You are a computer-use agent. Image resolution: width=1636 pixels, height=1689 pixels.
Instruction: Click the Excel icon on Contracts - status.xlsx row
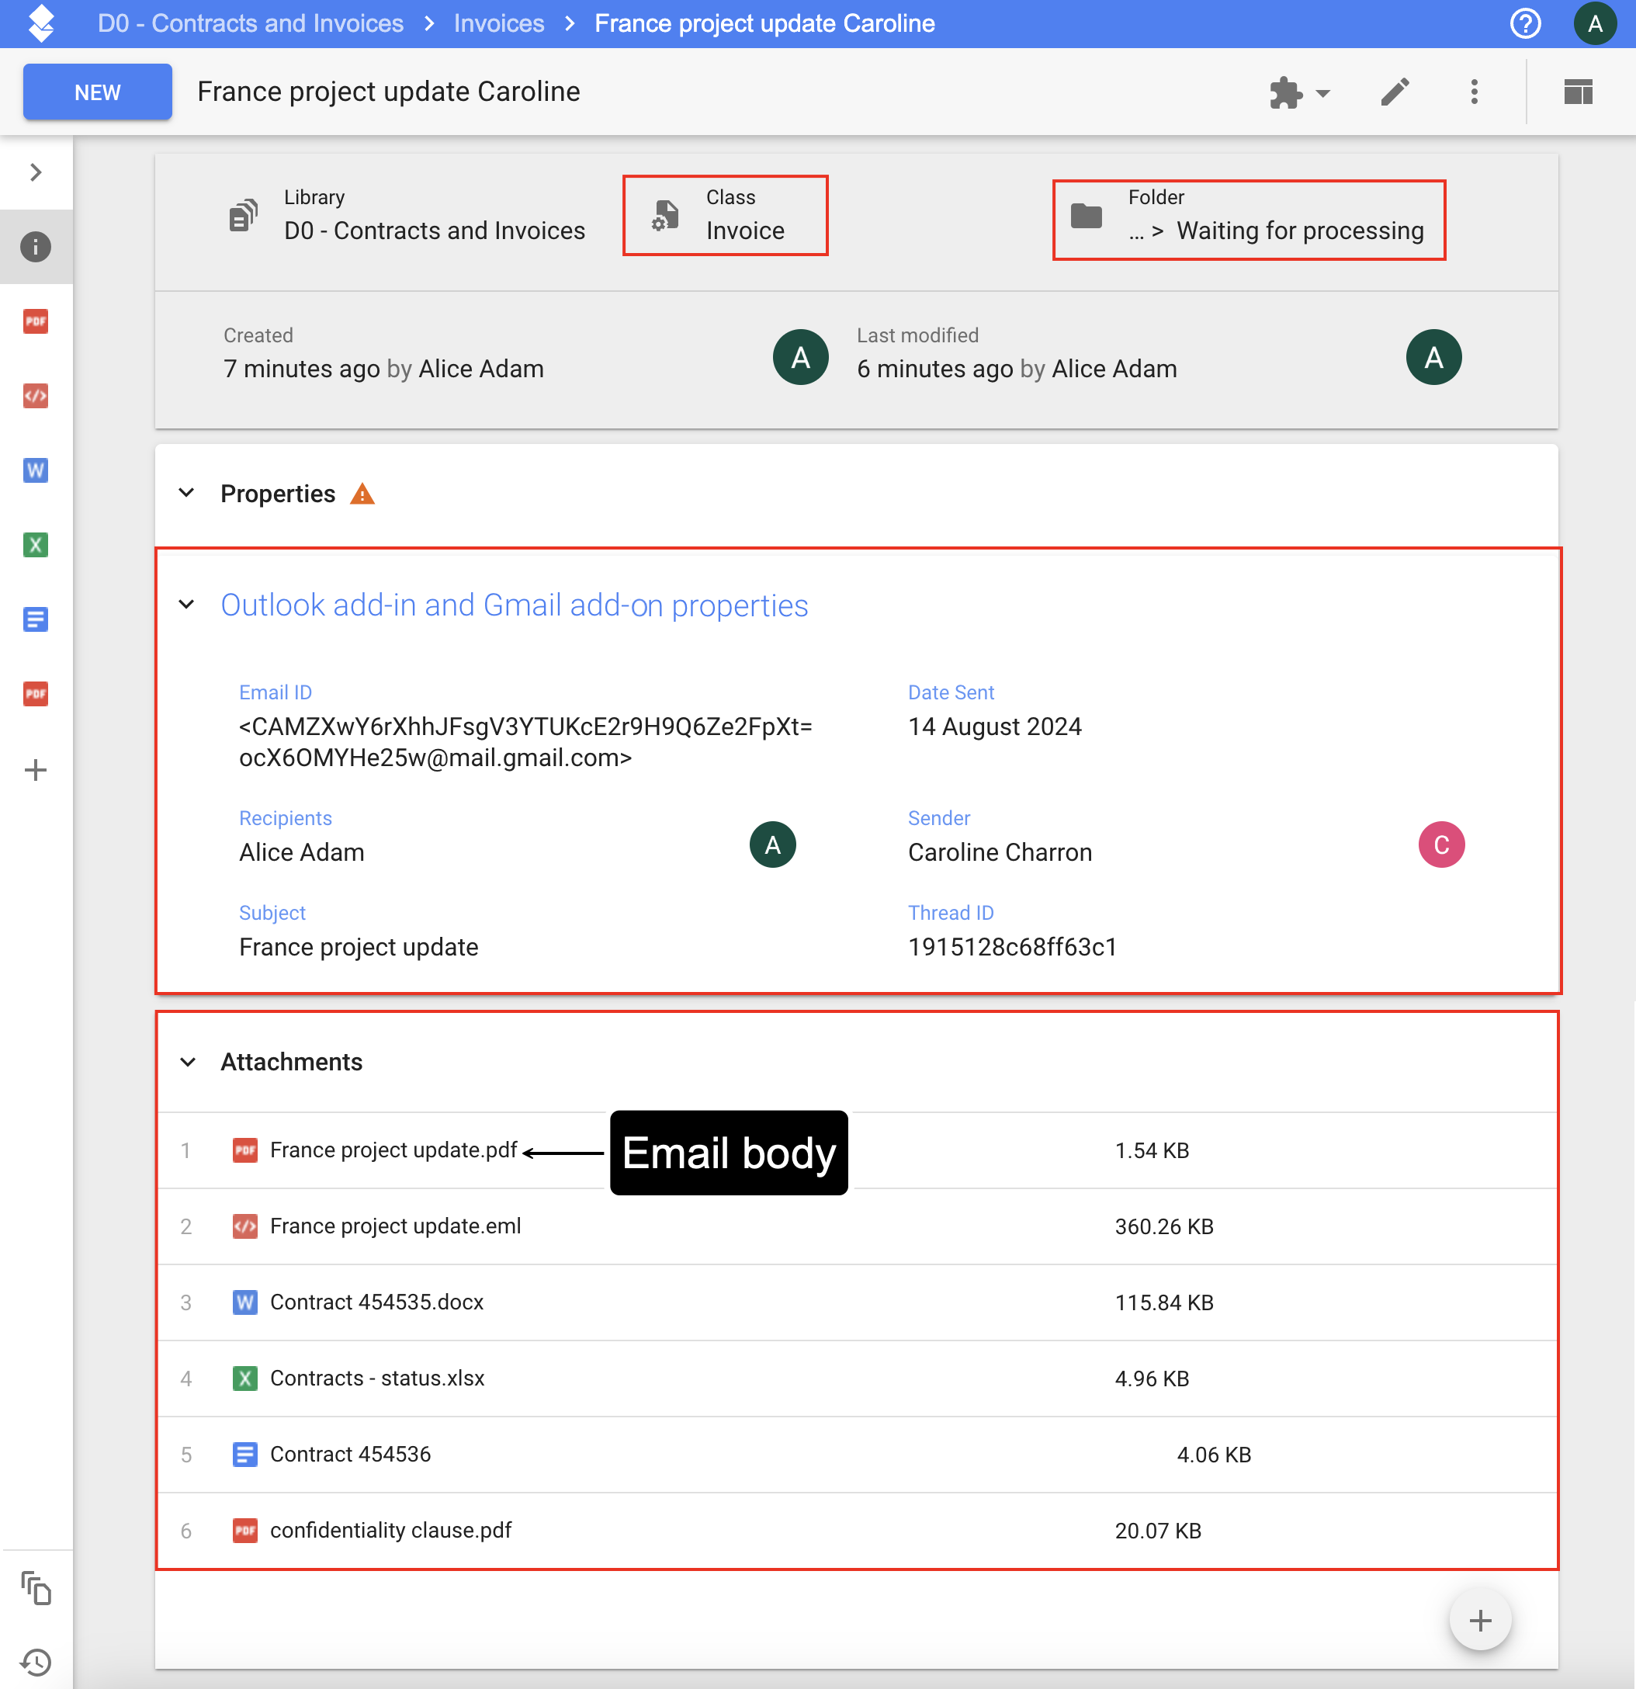(244, 1378)
